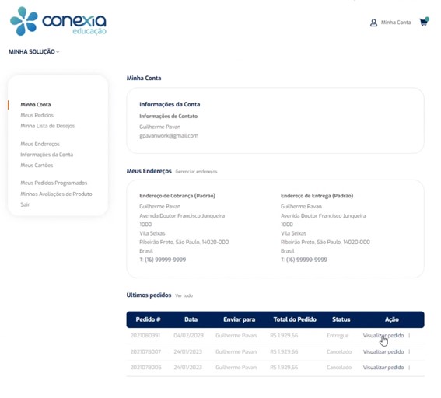Click the Conexia Educação logo
This screenshot has width=441, height=398.
58,22
